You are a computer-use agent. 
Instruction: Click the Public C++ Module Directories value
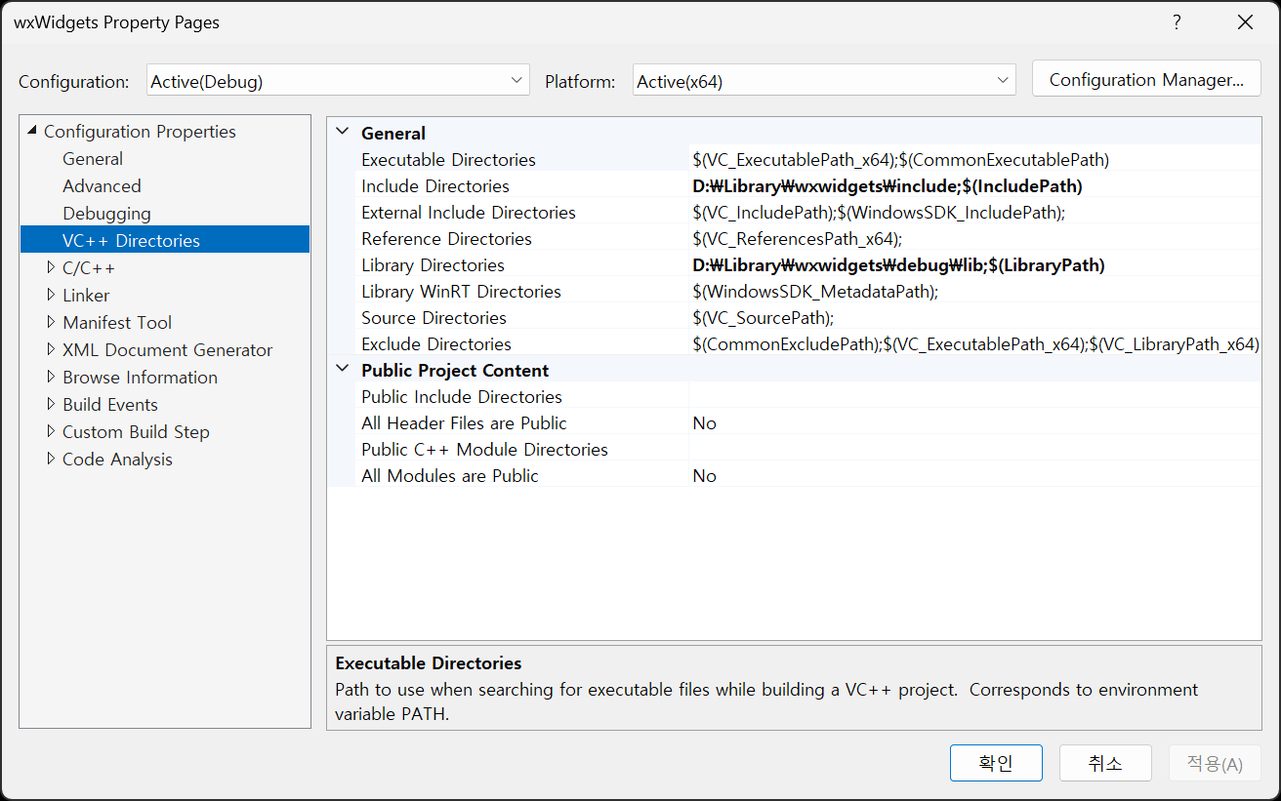(x=974, y=449)
